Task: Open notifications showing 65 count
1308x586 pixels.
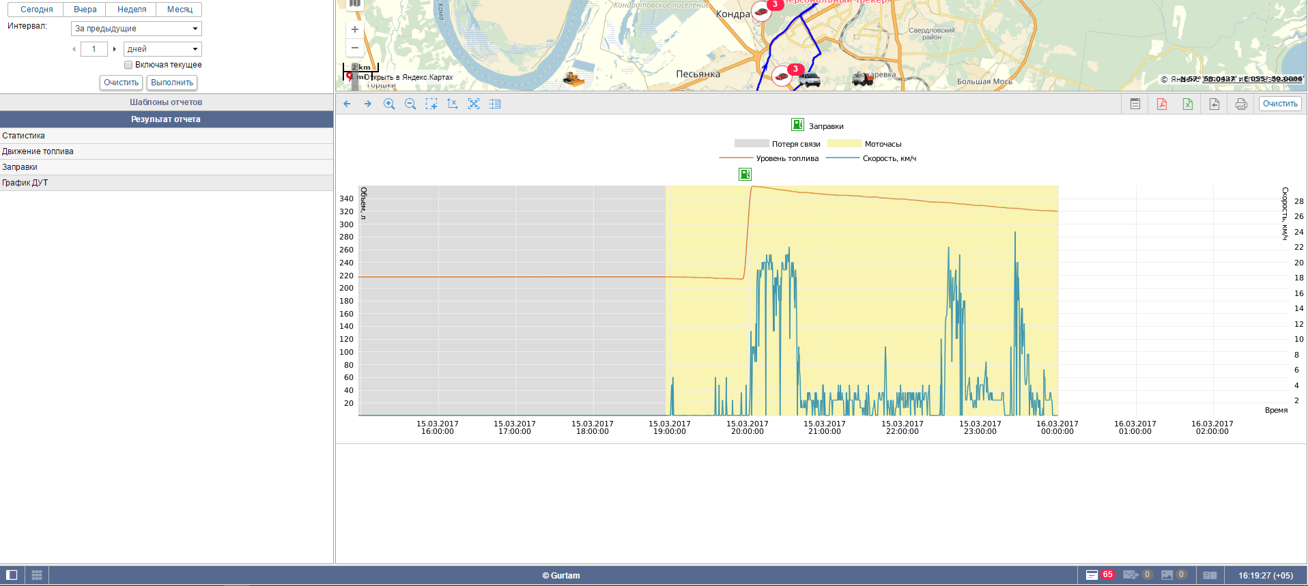Action: click(1100, 575)
